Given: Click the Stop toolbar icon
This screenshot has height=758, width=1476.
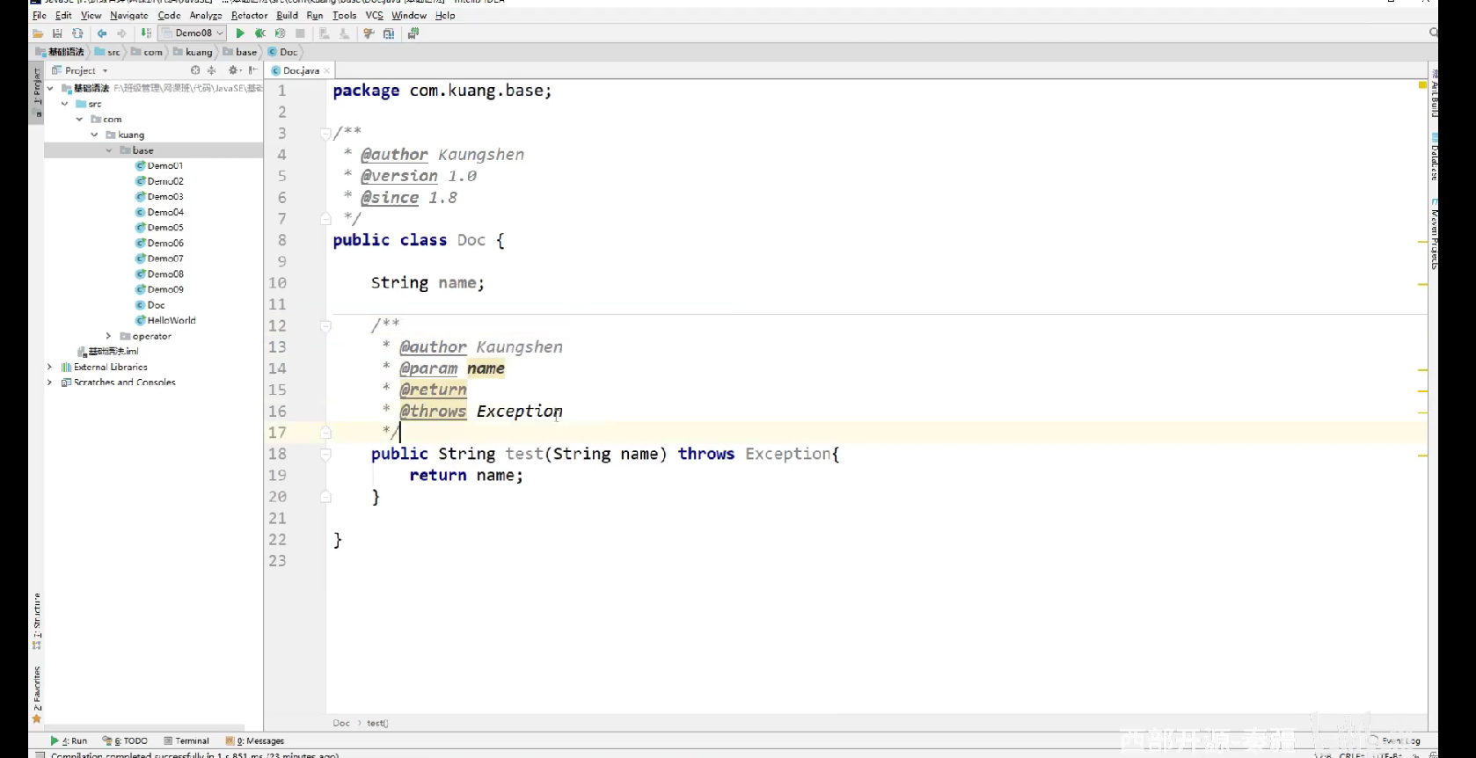Looking at the screenshot, I should tap(300, 33).
